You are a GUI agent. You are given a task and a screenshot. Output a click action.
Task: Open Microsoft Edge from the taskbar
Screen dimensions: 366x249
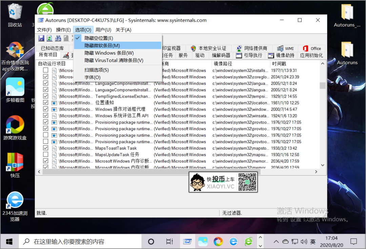(233, 242)
